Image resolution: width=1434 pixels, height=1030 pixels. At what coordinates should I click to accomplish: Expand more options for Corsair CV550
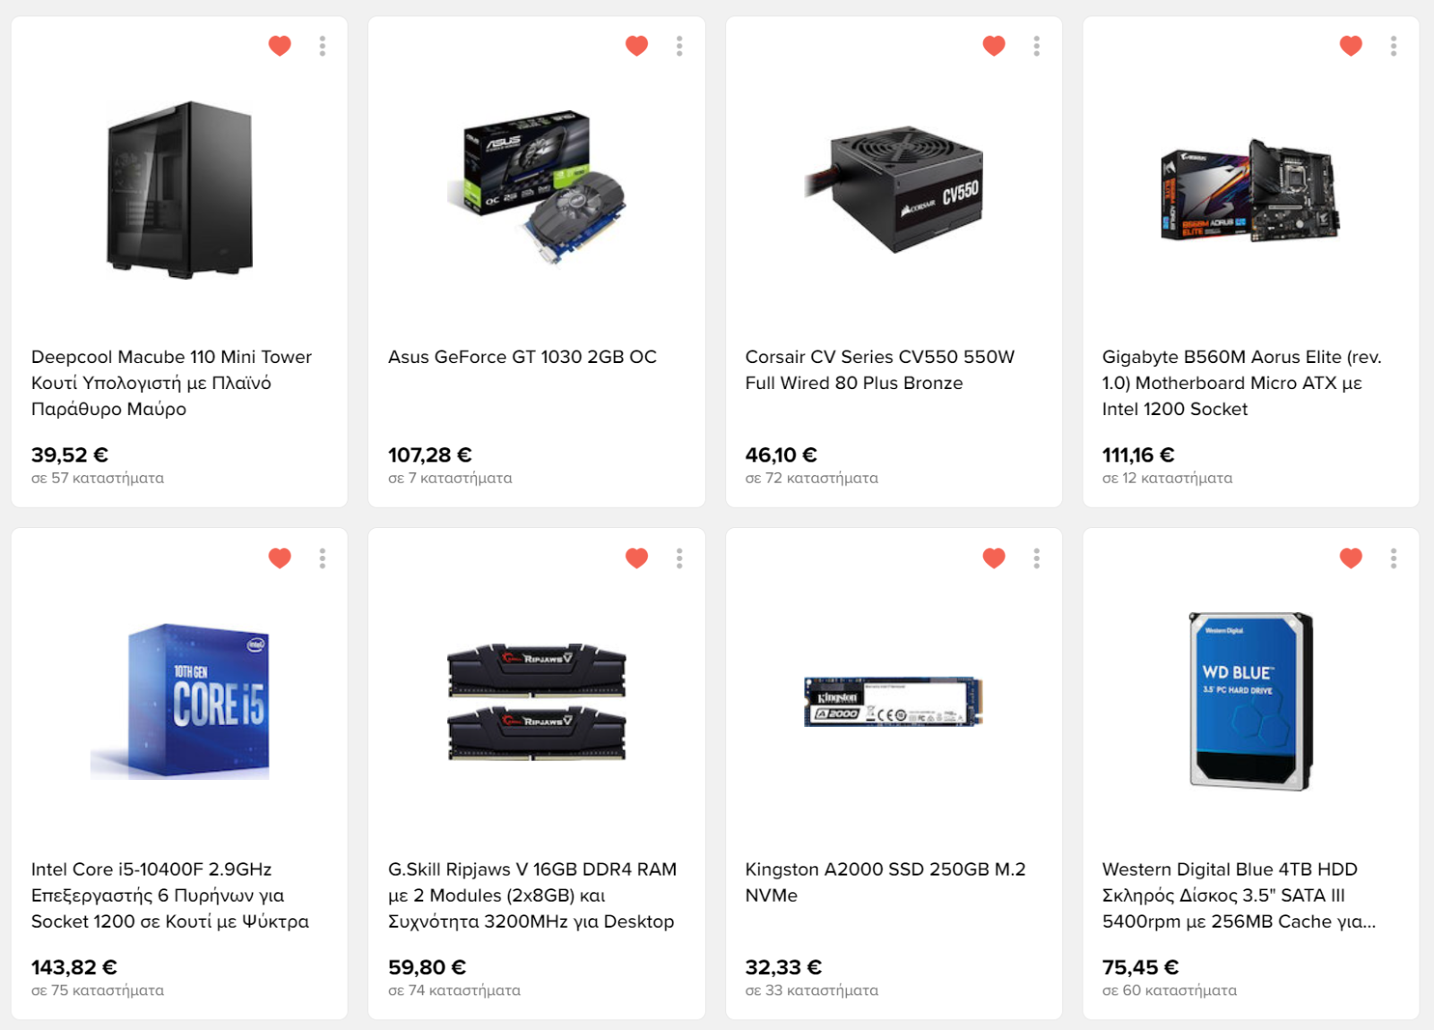click(x=1037, y=46)
